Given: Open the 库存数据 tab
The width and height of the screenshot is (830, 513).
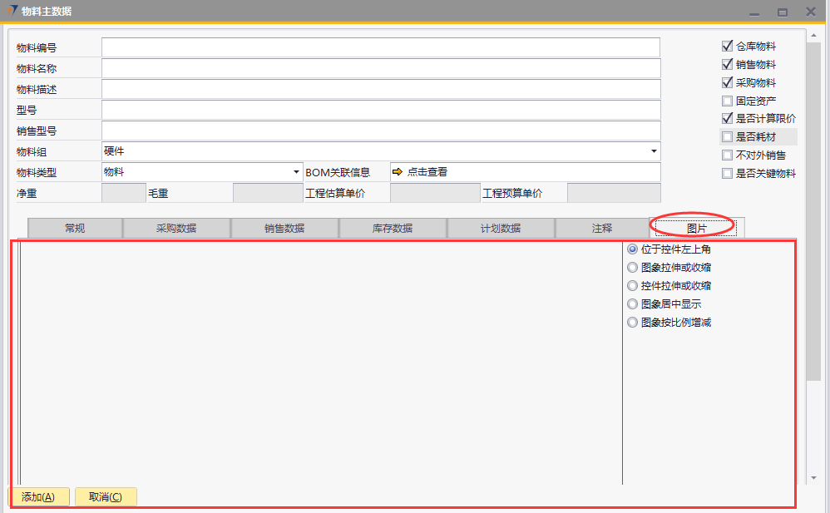Looking at the screenshot, I should coord(393,228).
